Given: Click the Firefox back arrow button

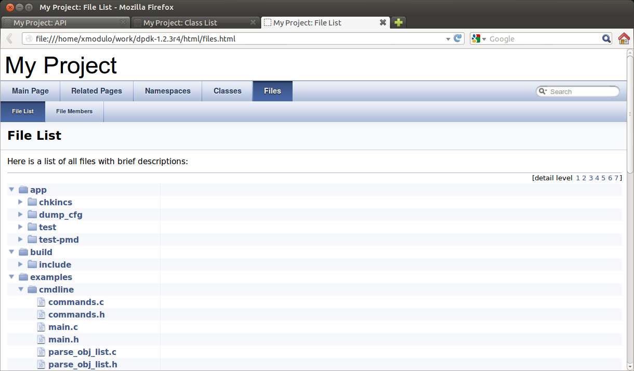Looking at the screenshot, I should coord(9,38).
